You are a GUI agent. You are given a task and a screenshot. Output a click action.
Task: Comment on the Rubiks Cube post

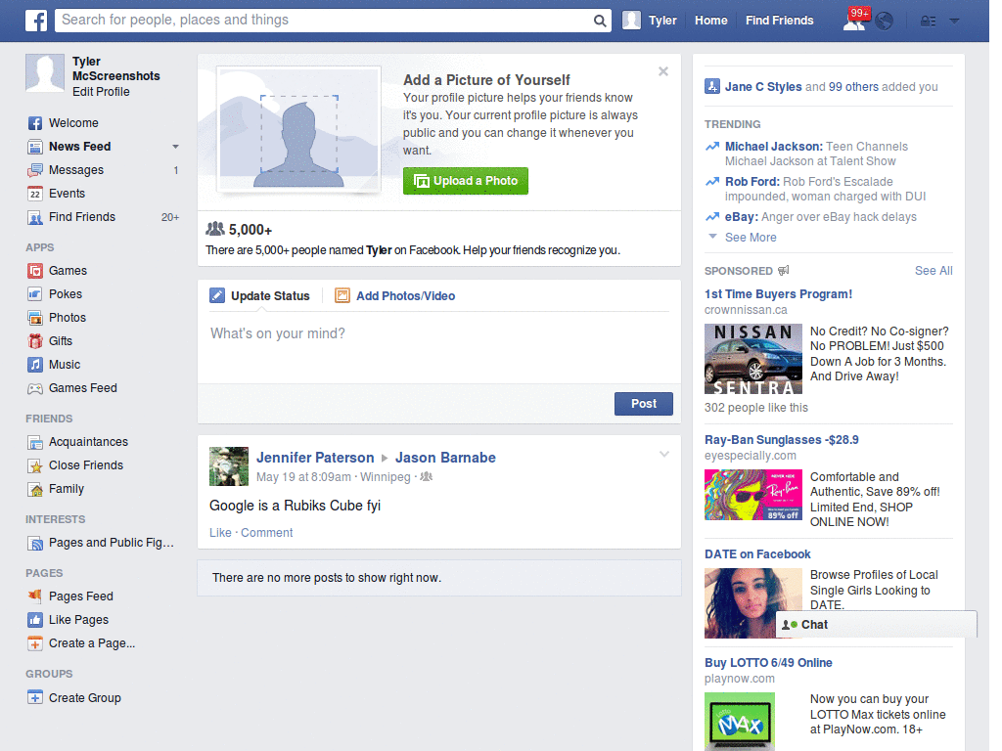click(266, 533)
